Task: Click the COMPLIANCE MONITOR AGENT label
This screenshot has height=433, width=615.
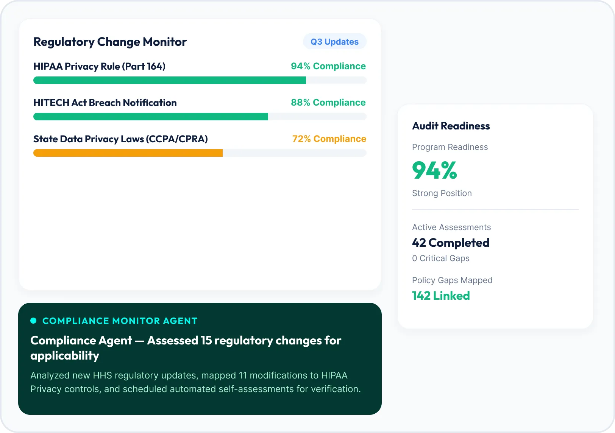Action: (x=120, y=321)
